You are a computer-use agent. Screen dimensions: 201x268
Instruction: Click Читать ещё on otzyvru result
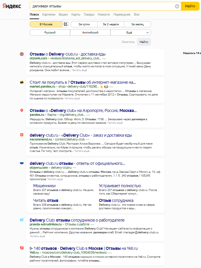(x=55, y=179)
